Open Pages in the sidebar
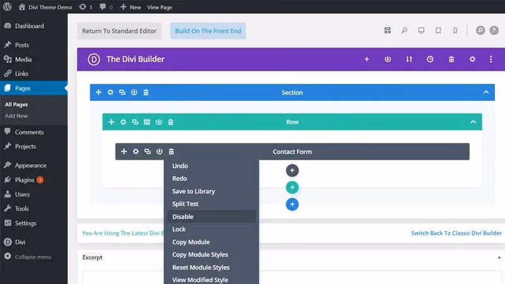The height and width of the screenshot is (284, 505). coord(34,88)
